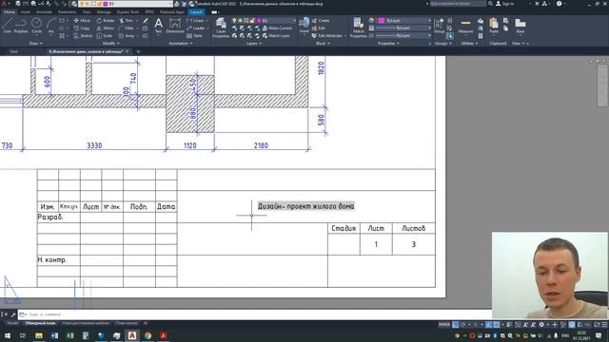This screenshot has width=609, height=342.
Task: Click the Paste button
Action: tap(494, 26)
